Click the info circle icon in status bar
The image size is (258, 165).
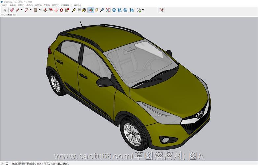click(7, 164)
